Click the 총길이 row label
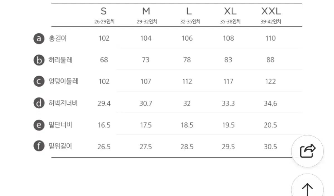Image resolution: width=334 pixels, height=196 pixels. point(58,38)
